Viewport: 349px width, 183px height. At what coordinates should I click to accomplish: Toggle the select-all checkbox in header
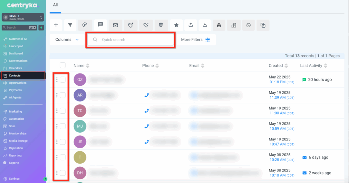click(x=63, y=65)
